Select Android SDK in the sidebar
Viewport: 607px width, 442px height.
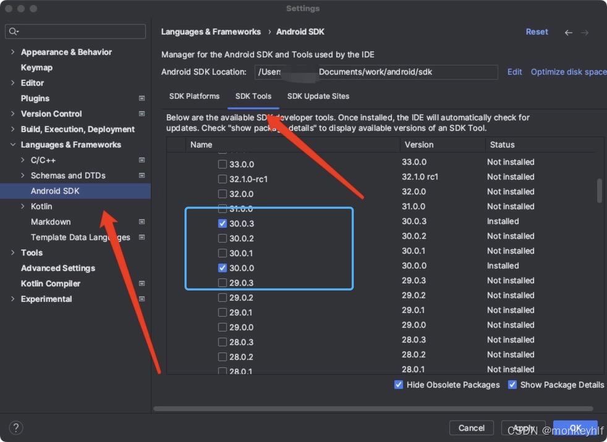[75, 191]
